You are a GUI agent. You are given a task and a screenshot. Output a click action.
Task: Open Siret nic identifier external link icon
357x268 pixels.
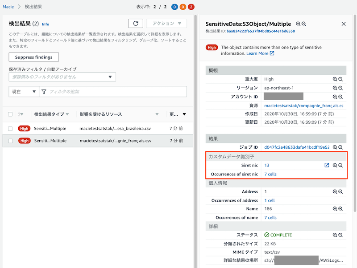[327, 165]
